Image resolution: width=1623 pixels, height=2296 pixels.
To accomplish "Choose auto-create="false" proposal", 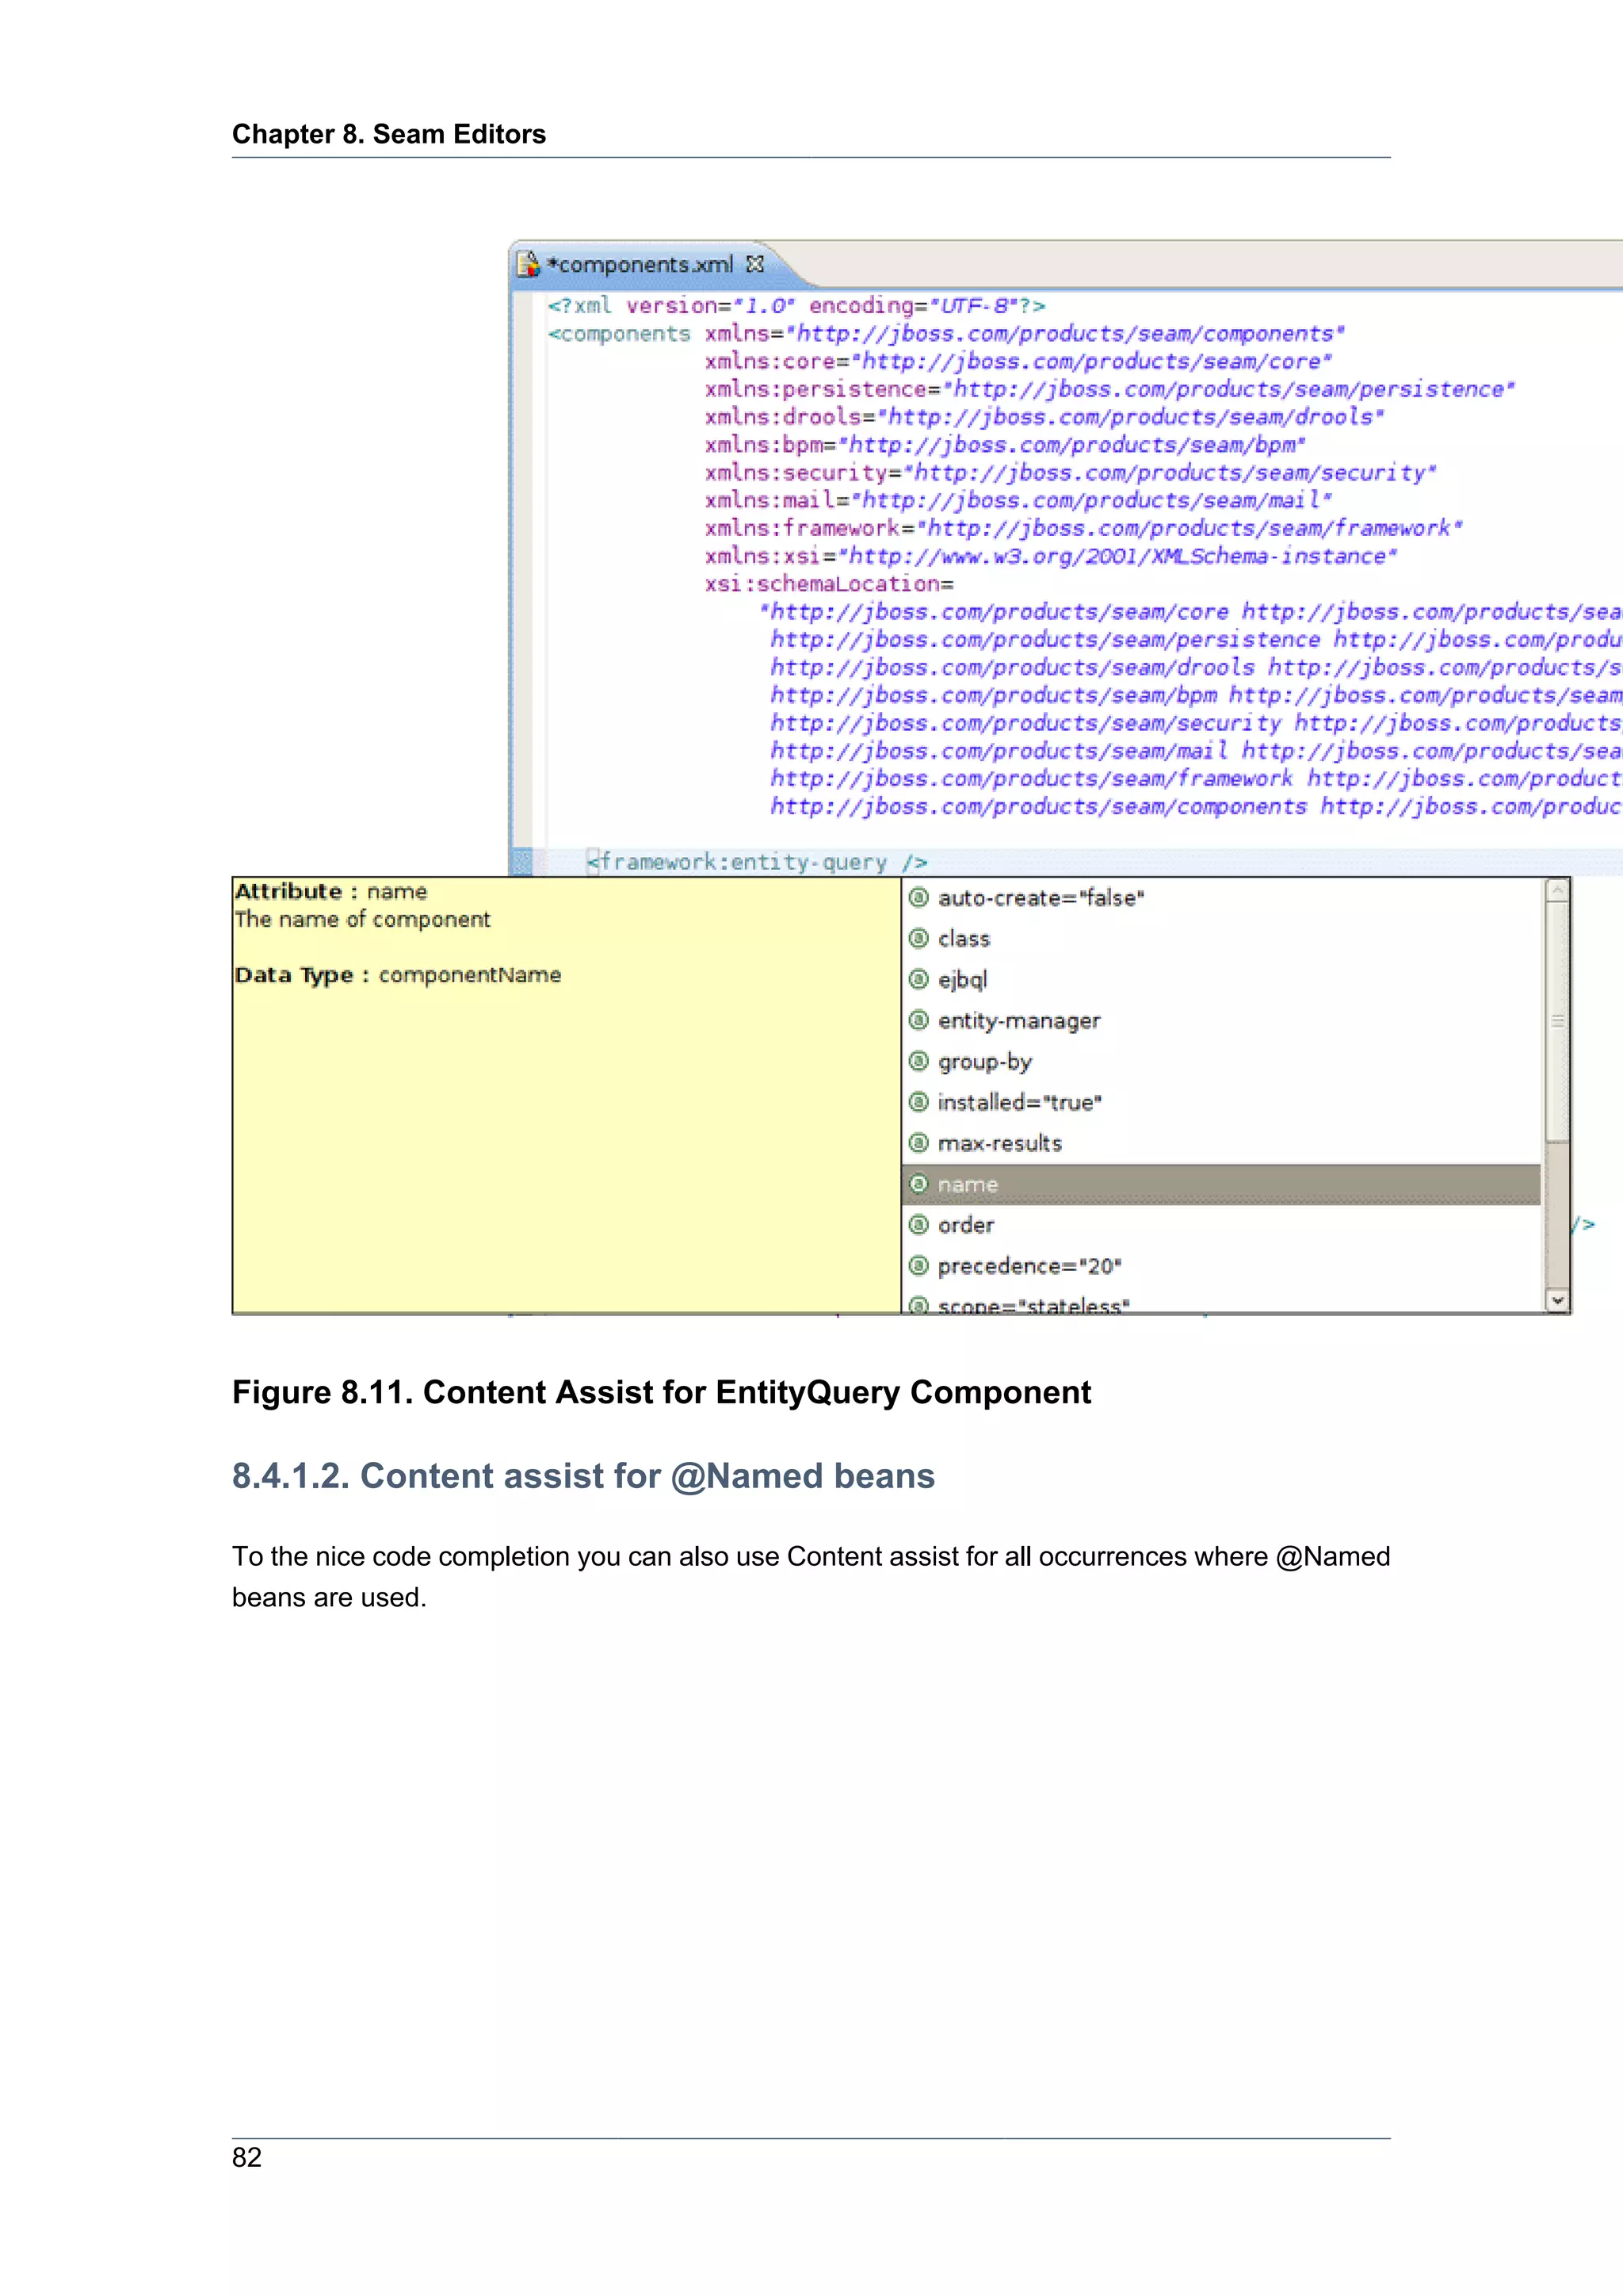I will point(1221,898).
